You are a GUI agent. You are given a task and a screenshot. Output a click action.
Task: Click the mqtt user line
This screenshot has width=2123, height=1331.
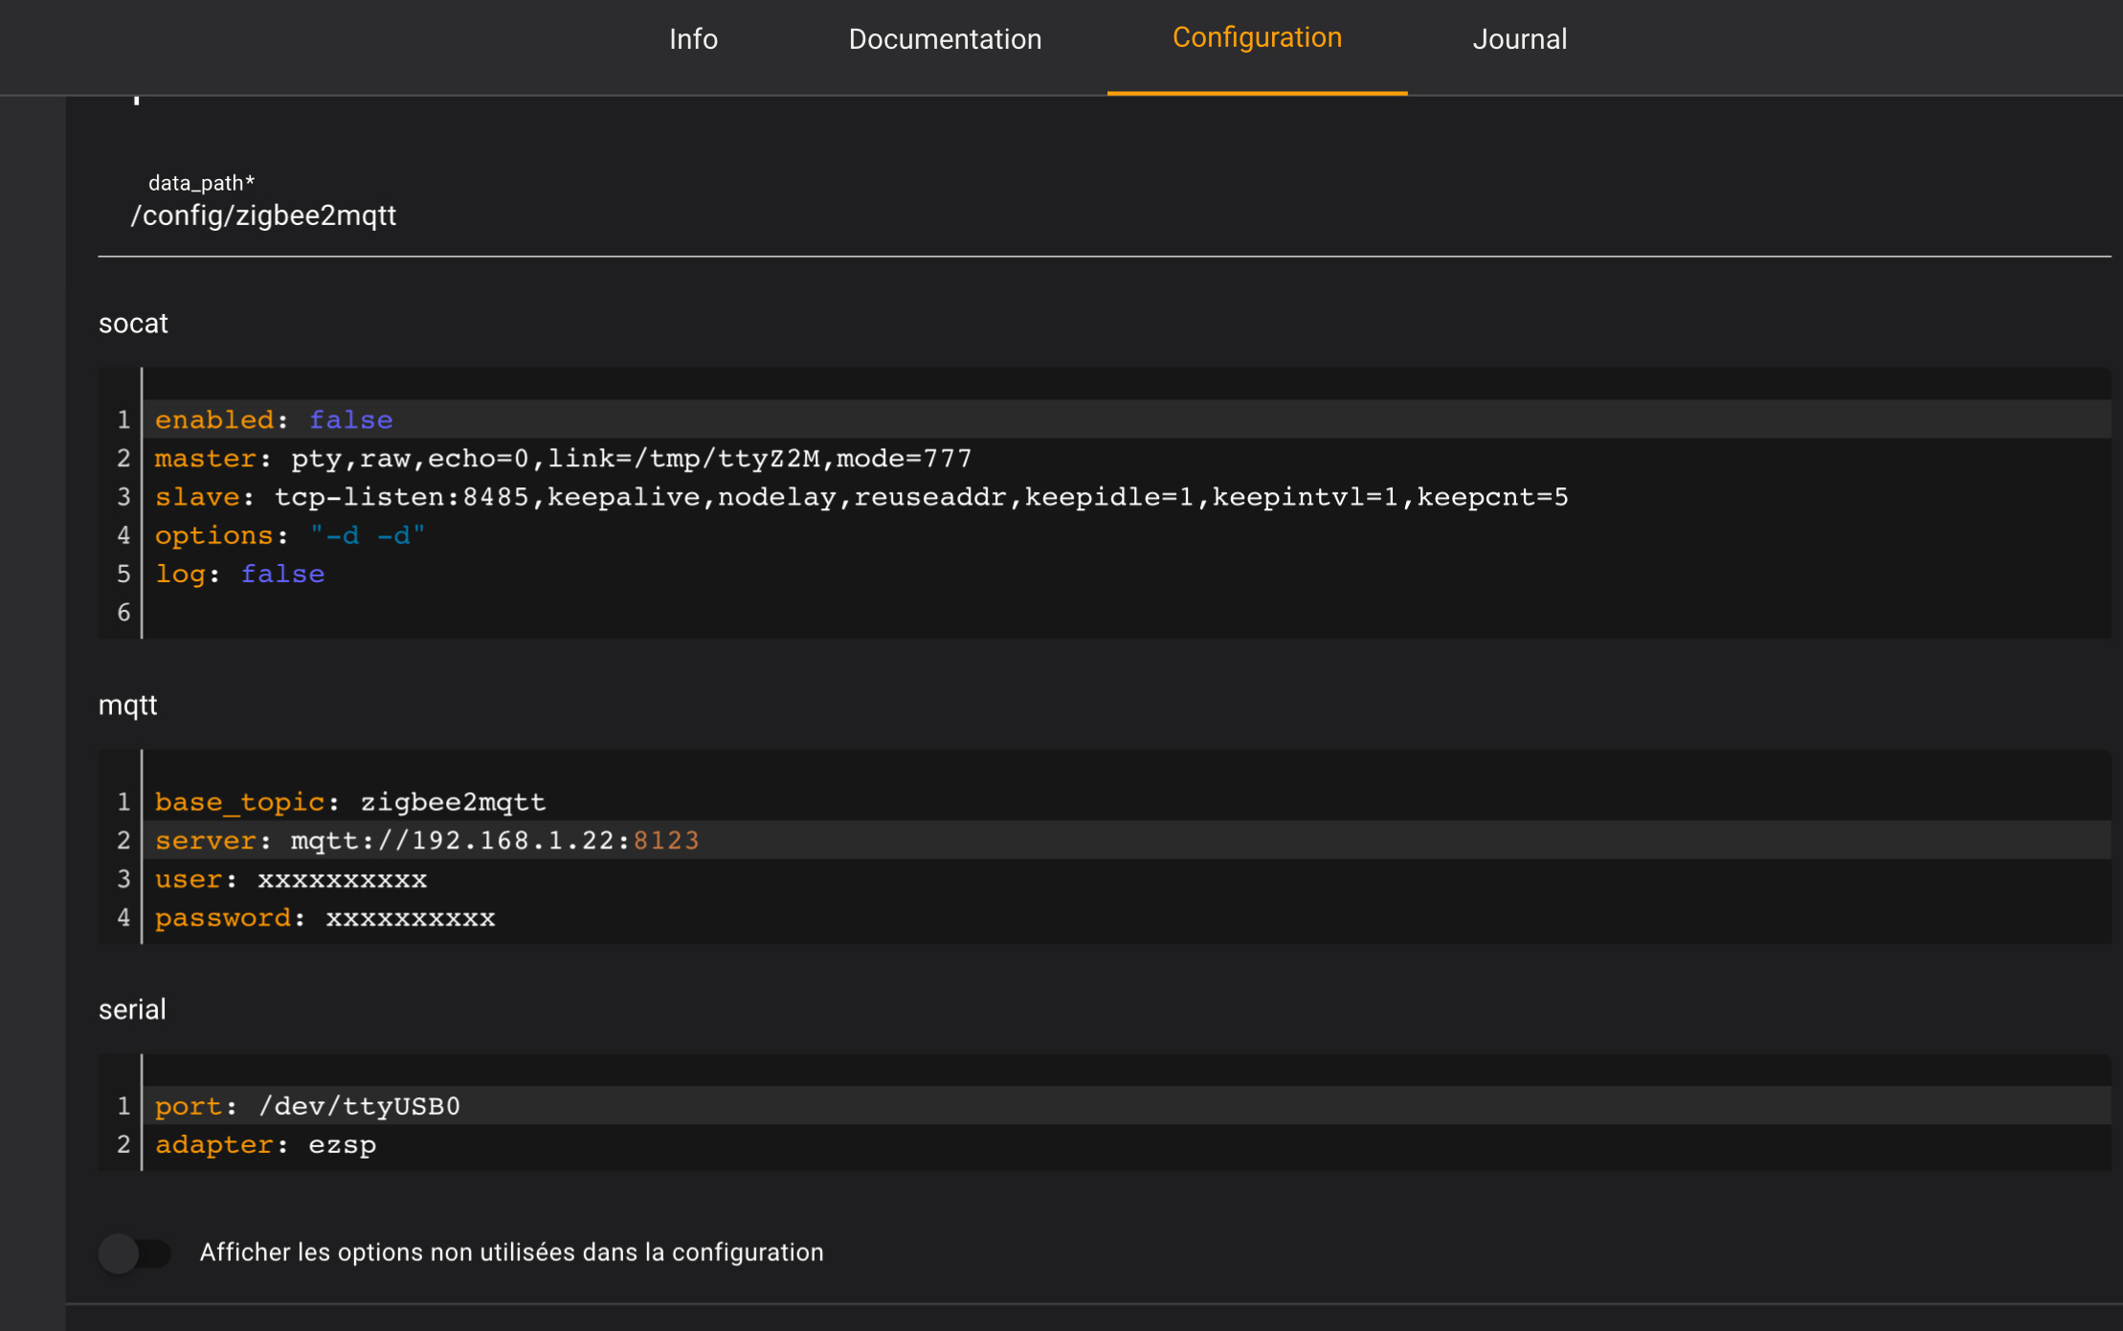(x=291, y=879)
